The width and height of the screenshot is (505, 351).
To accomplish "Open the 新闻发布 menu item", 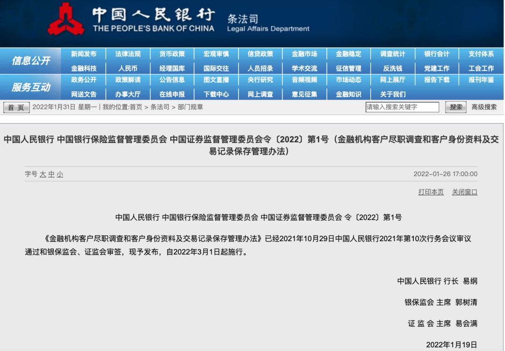I will pos(84,53).
